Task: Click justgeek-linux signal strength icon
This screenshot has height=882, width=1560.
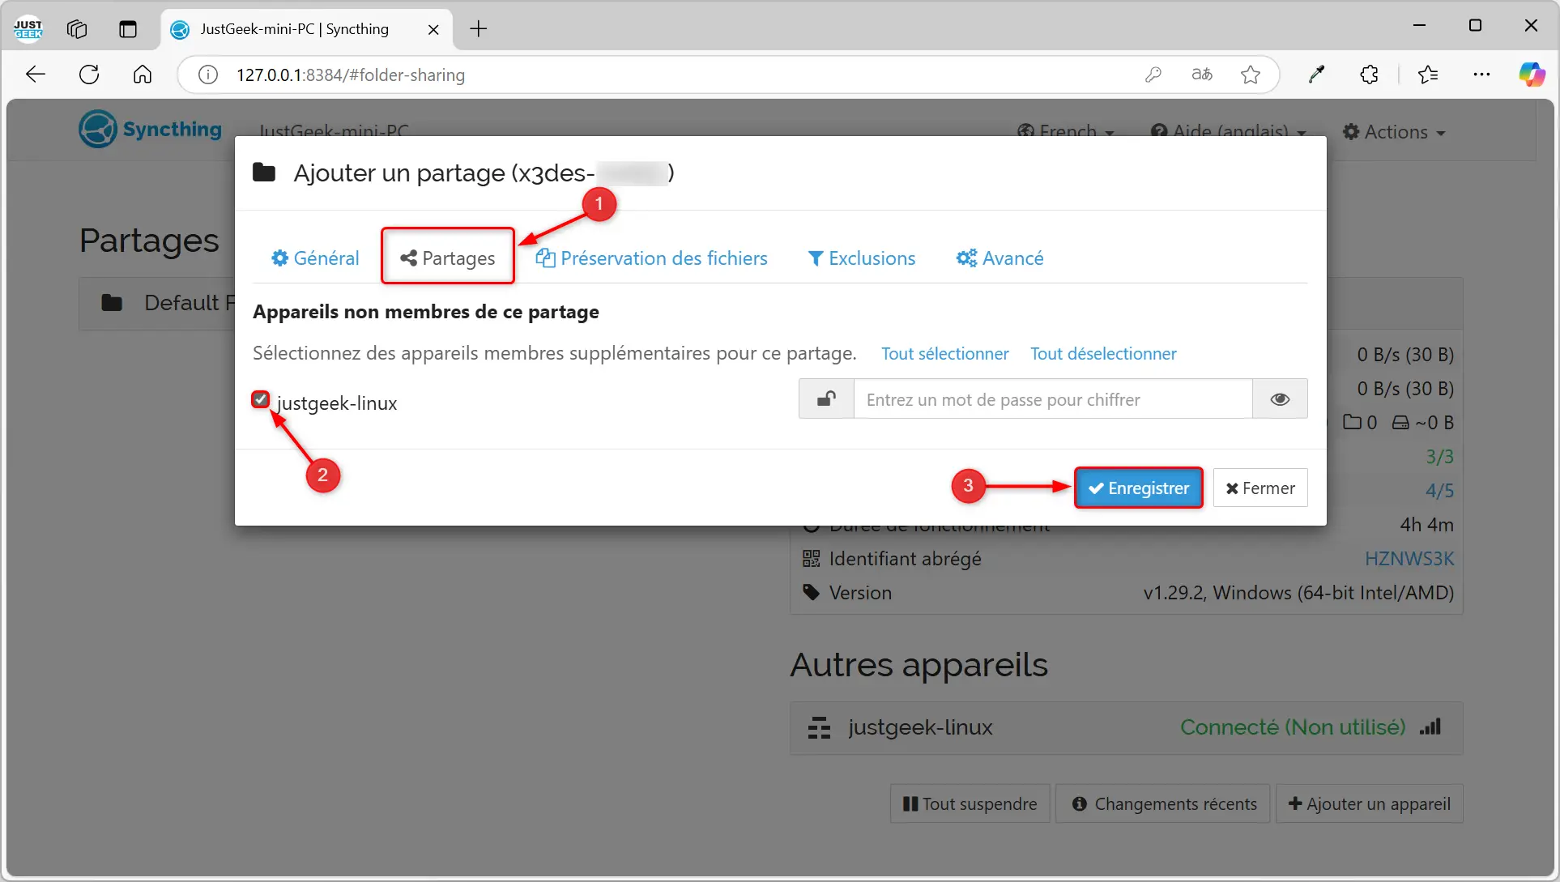Action: (x=1430, y=726)
